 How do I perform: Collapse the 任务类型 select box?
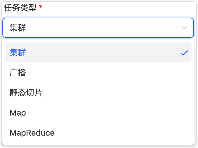[98, 28]
